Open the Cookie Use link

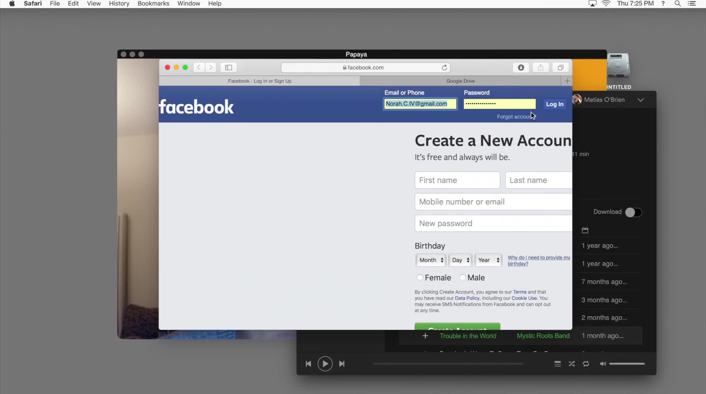pos(524,298)
